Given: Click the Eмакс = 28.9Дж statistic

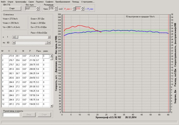Looking at the screenshot, I should coord(38,23).
